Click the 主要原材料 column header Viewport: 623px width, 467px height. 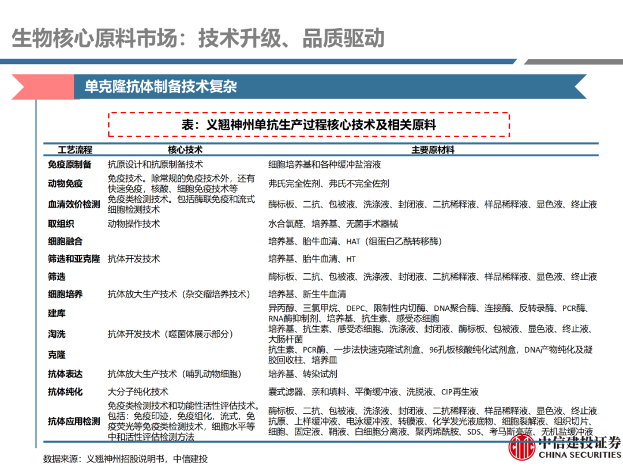pos(433,150)
